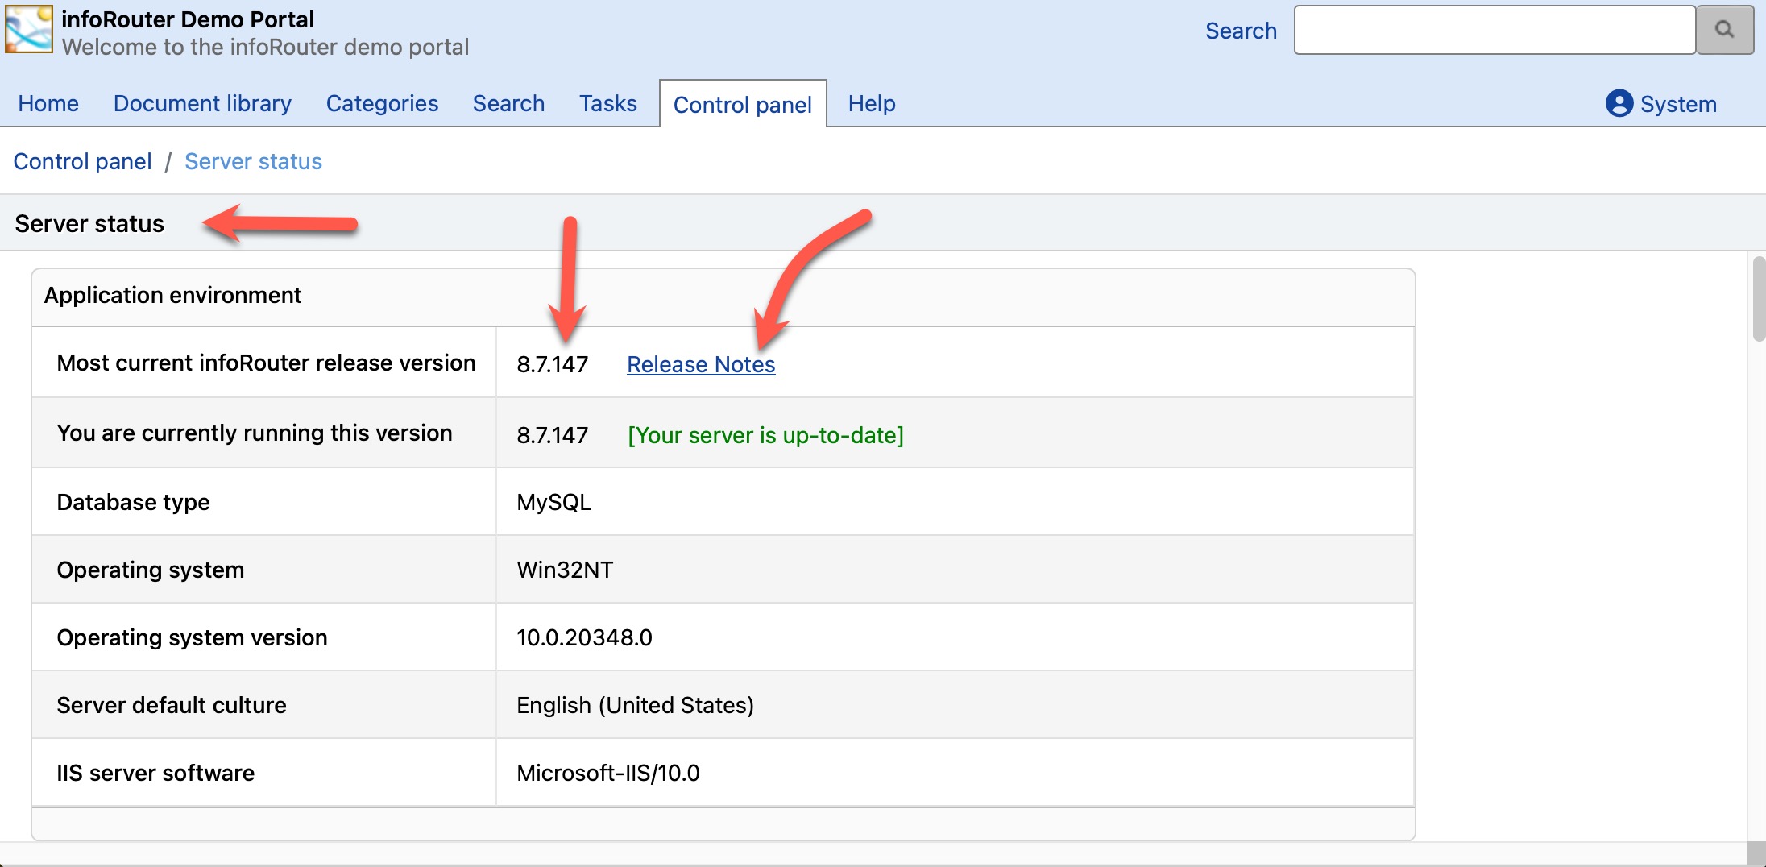
Task: Open the Home tab
Action: click(x=48, y=103)
